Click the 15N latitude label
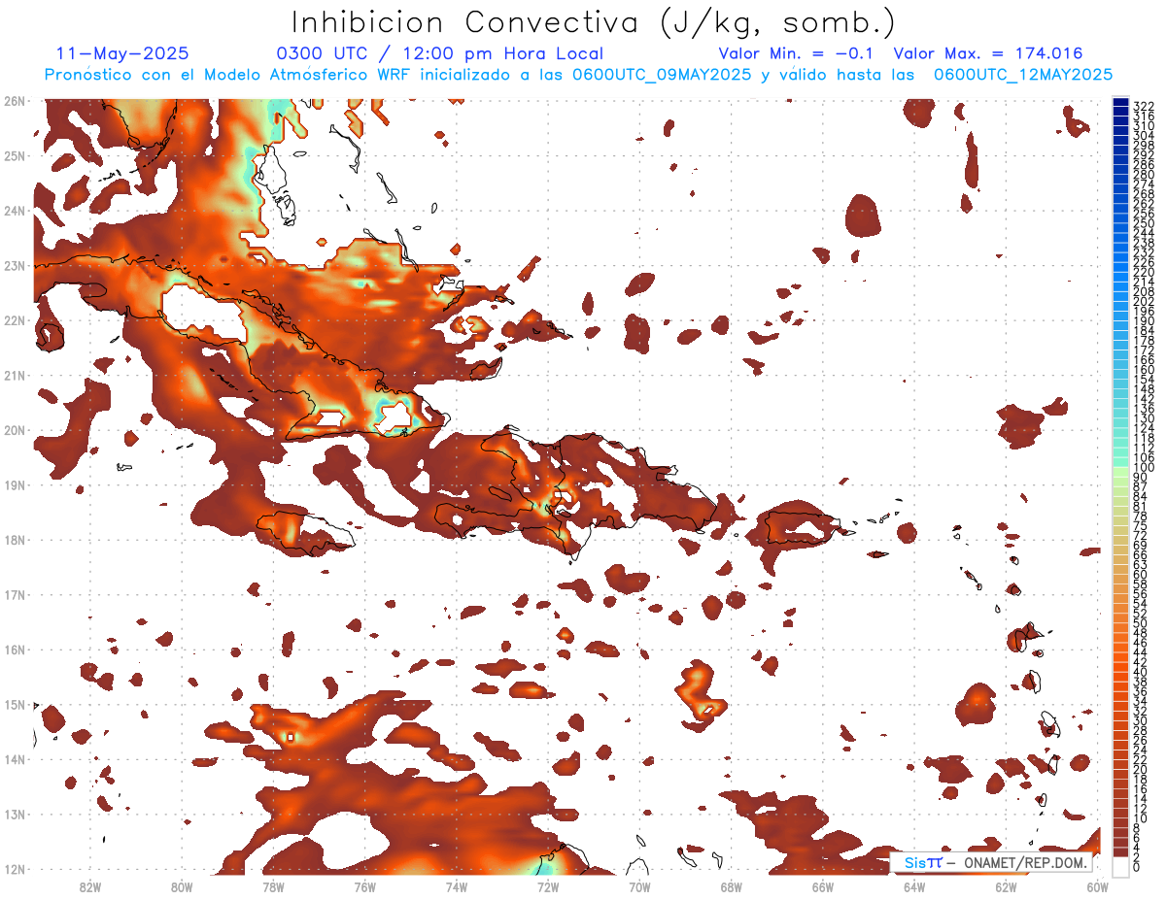The height and width of the screenshot is (900, 1166). (14, 704)
